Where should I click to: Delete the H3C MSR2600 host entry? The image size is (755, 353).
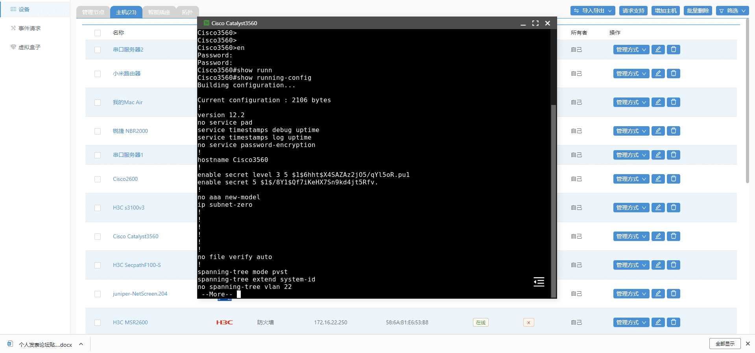673,322
